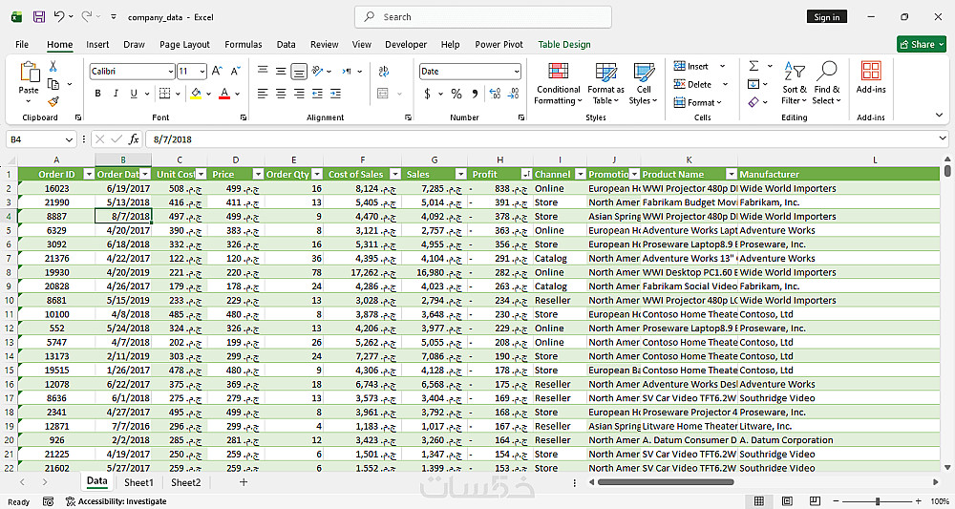The image size is (955, 509).
Task: Open the Power Pivot tab
Action: (499, 45)
